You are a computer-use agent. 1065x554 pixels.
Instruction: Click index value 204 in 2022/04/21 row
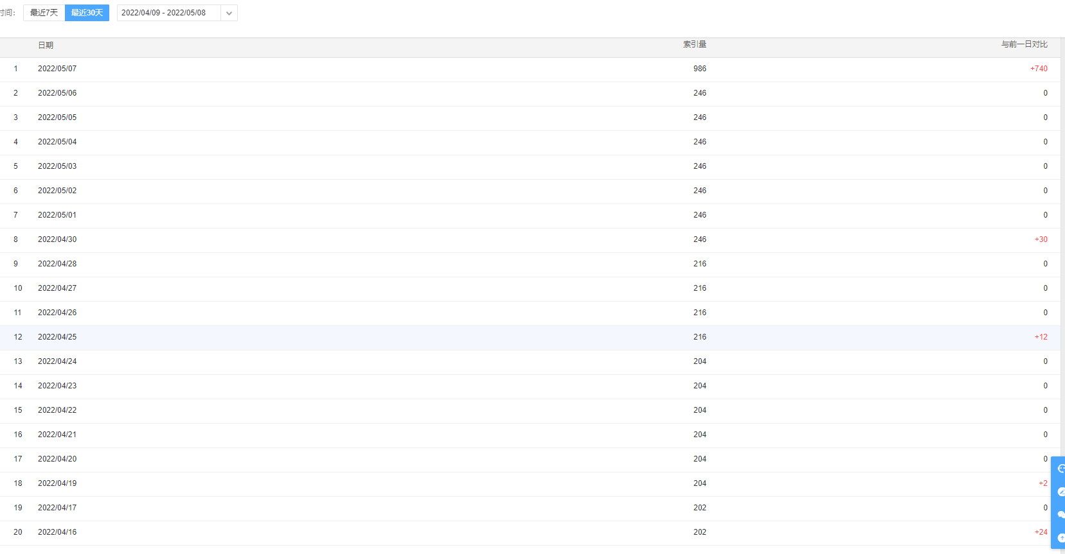click(x=700, y=435)
